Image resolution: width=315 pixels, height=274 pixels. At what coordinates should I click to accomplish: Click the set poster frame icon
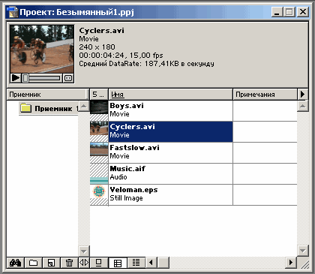coord(68,78)
